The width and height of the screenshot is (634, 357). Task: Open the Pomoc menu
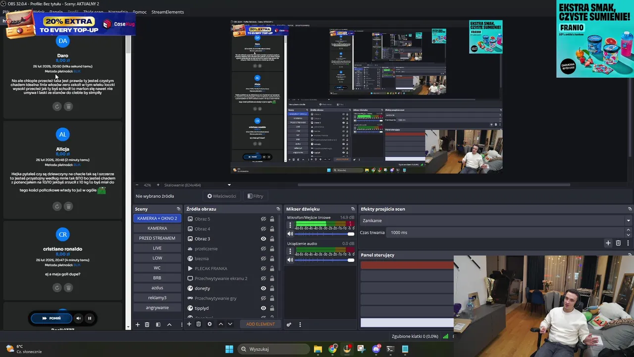[x=140, y=12]
